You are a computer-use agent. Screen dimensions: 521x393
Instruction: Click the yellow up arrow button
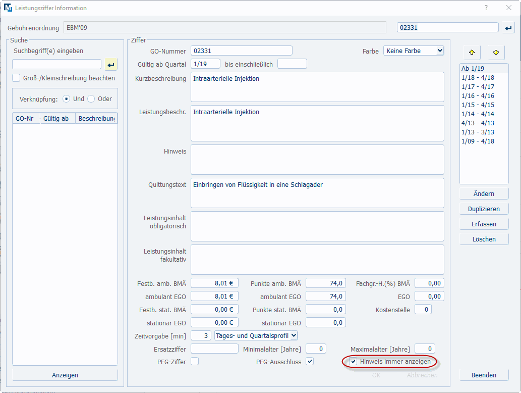point(472,52)
